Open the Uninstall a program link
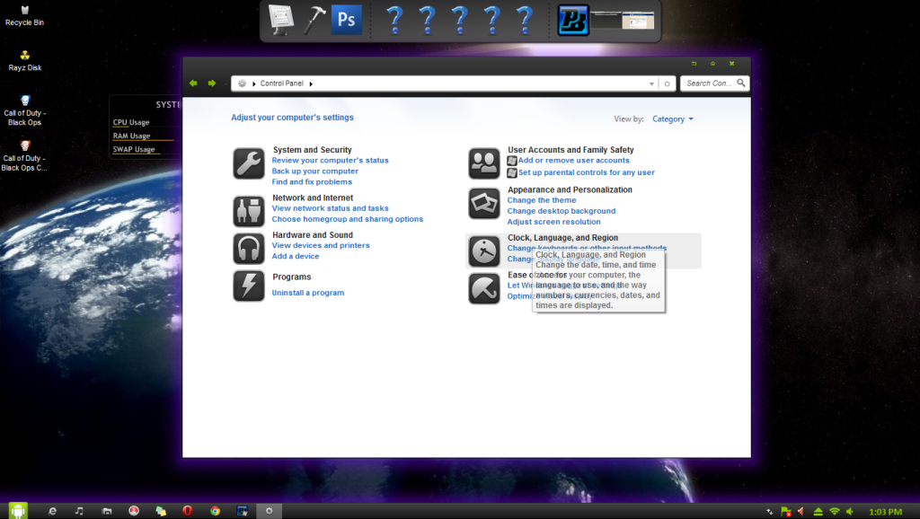The width and height of the screenshot is (920, 519). tap(308, 293)
